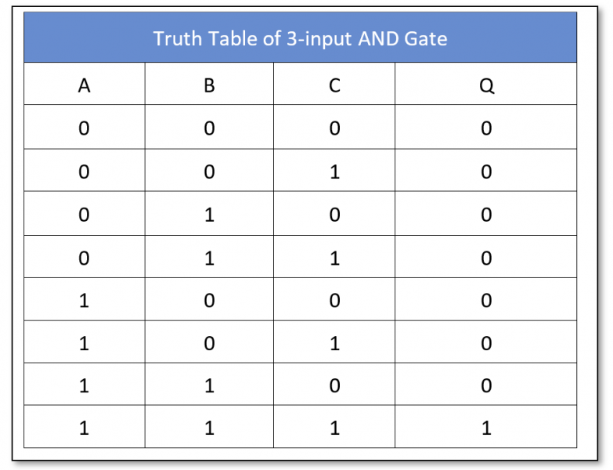Select output column header Q
Viewport: 613px width, 470px height.
[486, 84]
